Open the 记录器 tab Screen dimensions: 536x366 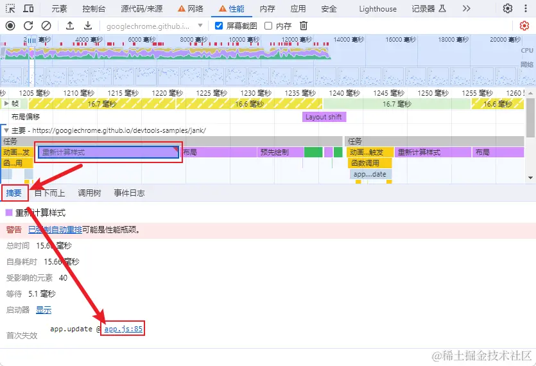pos(429,9)
